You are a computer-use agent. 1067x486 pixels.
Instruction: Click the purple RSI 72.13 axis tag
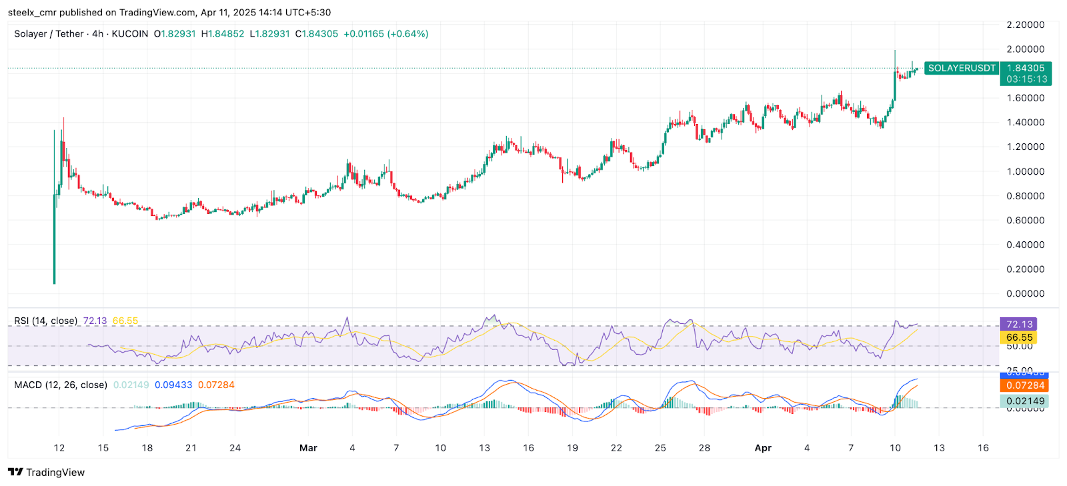point(1019,324)
